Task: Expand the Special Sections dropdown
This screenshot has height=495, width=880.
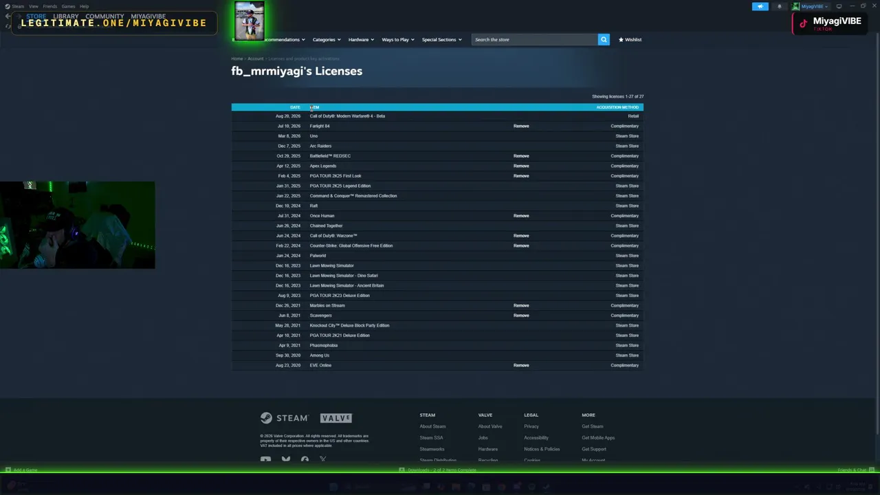Action: pyautogui.click(x=441, y=40)
